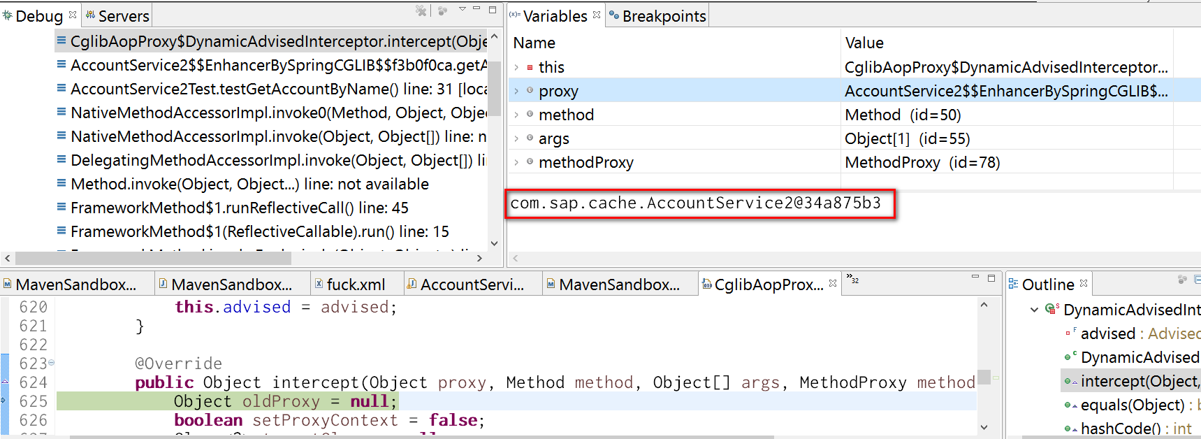
Task: Collapse the DynamicAdvisedInterceptor outline node
Action: click(1034, 310)
